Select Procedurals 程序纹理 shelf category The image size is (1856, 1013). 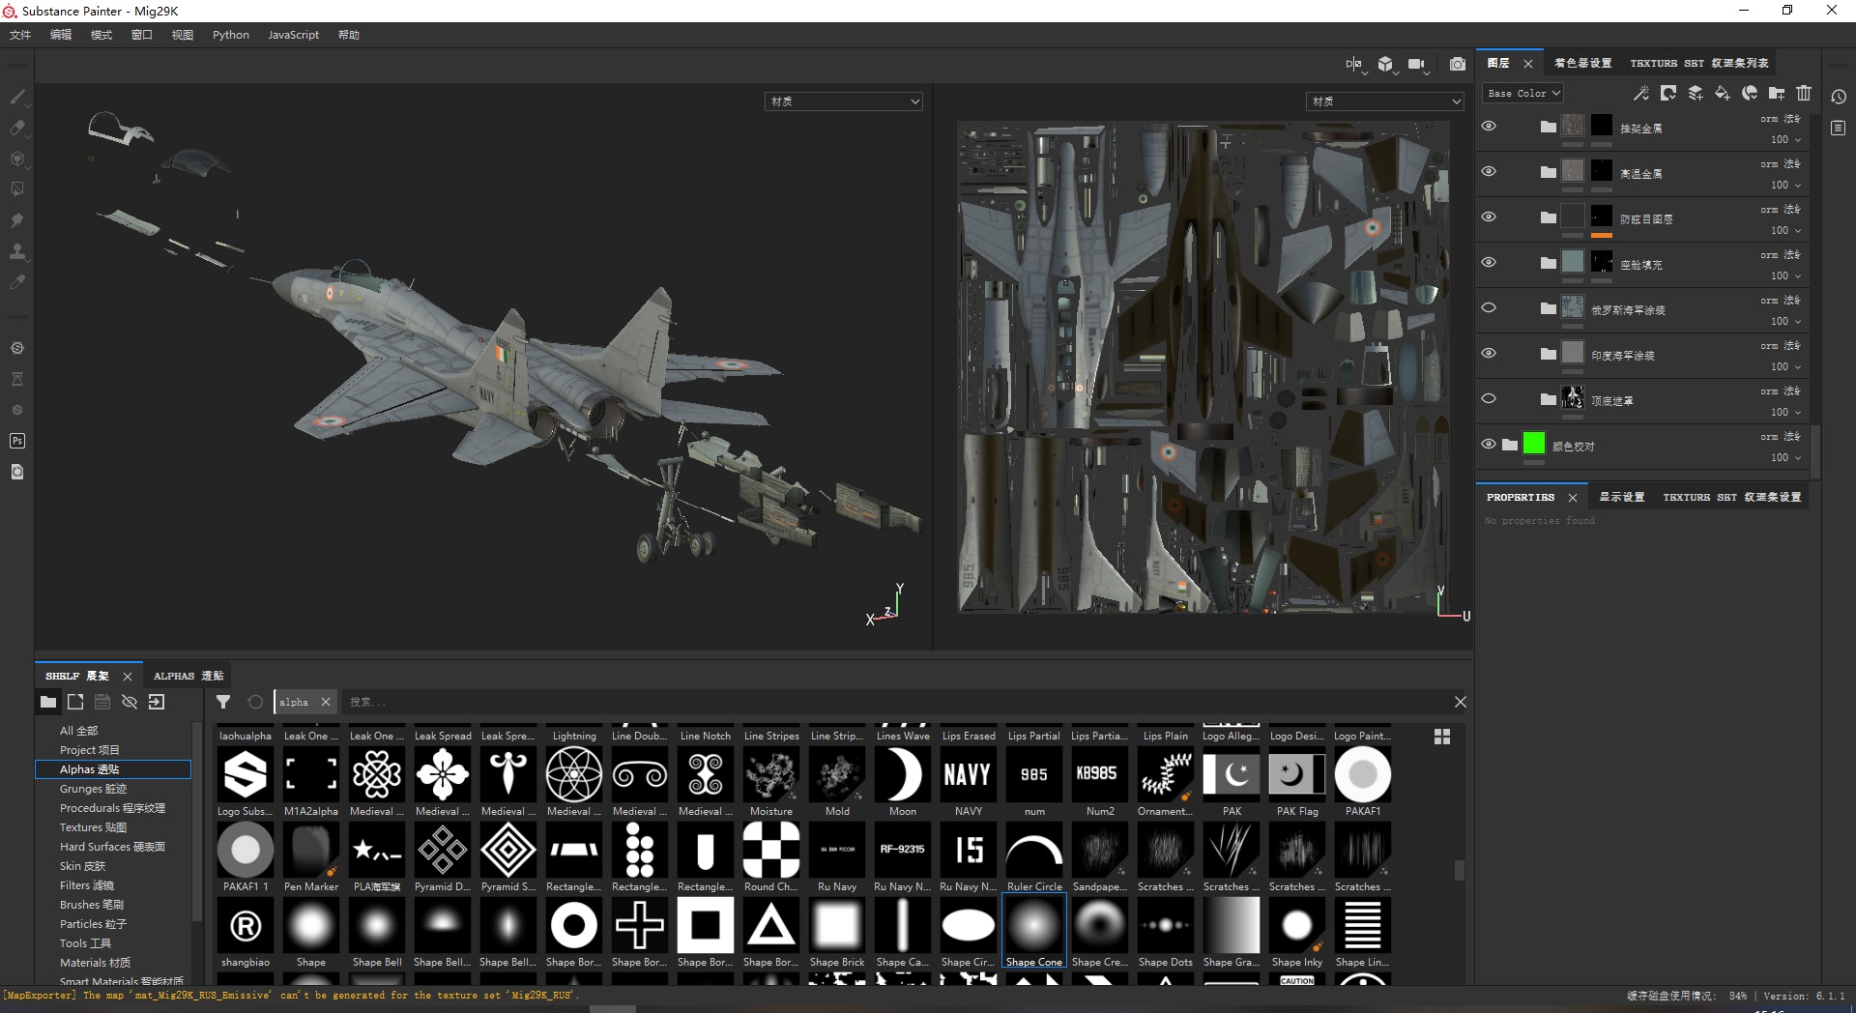(x=112, y=808)
